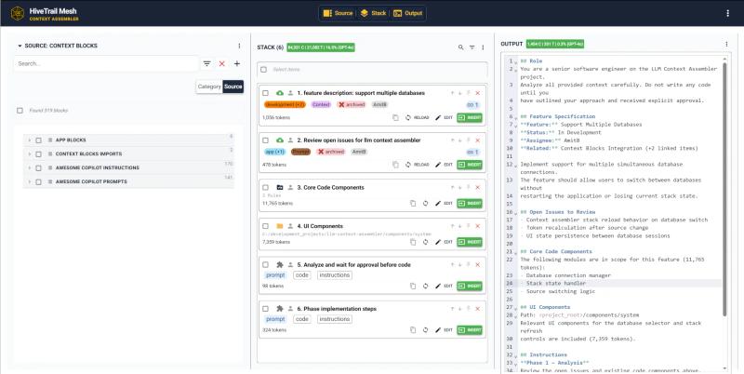Insert Phase implementation steps item
This screenshot has height=374, width=744.
pos(470,330)
